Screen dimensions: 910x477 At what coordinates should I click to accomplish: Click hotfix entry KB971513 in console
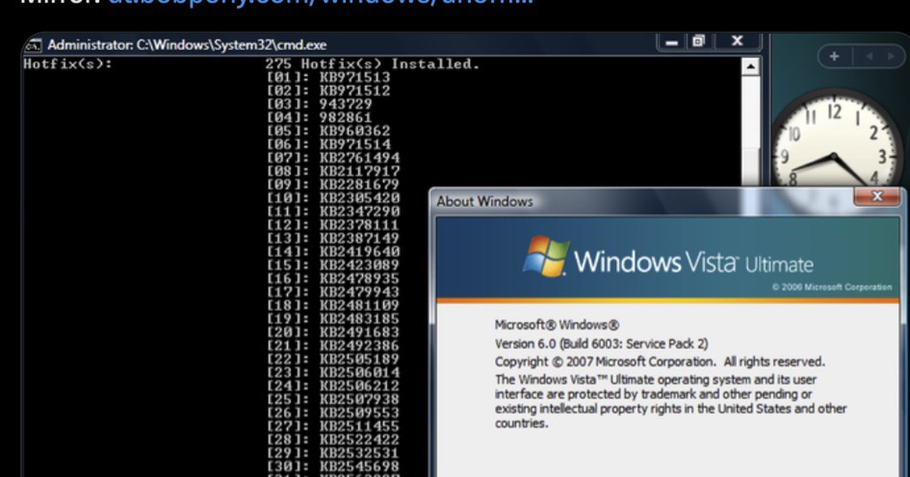coord(354,77)
